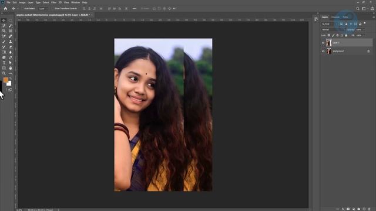Toggle adjustment layer filter
The height and width of the screenshot is (211, 376).
coord(346,24)
